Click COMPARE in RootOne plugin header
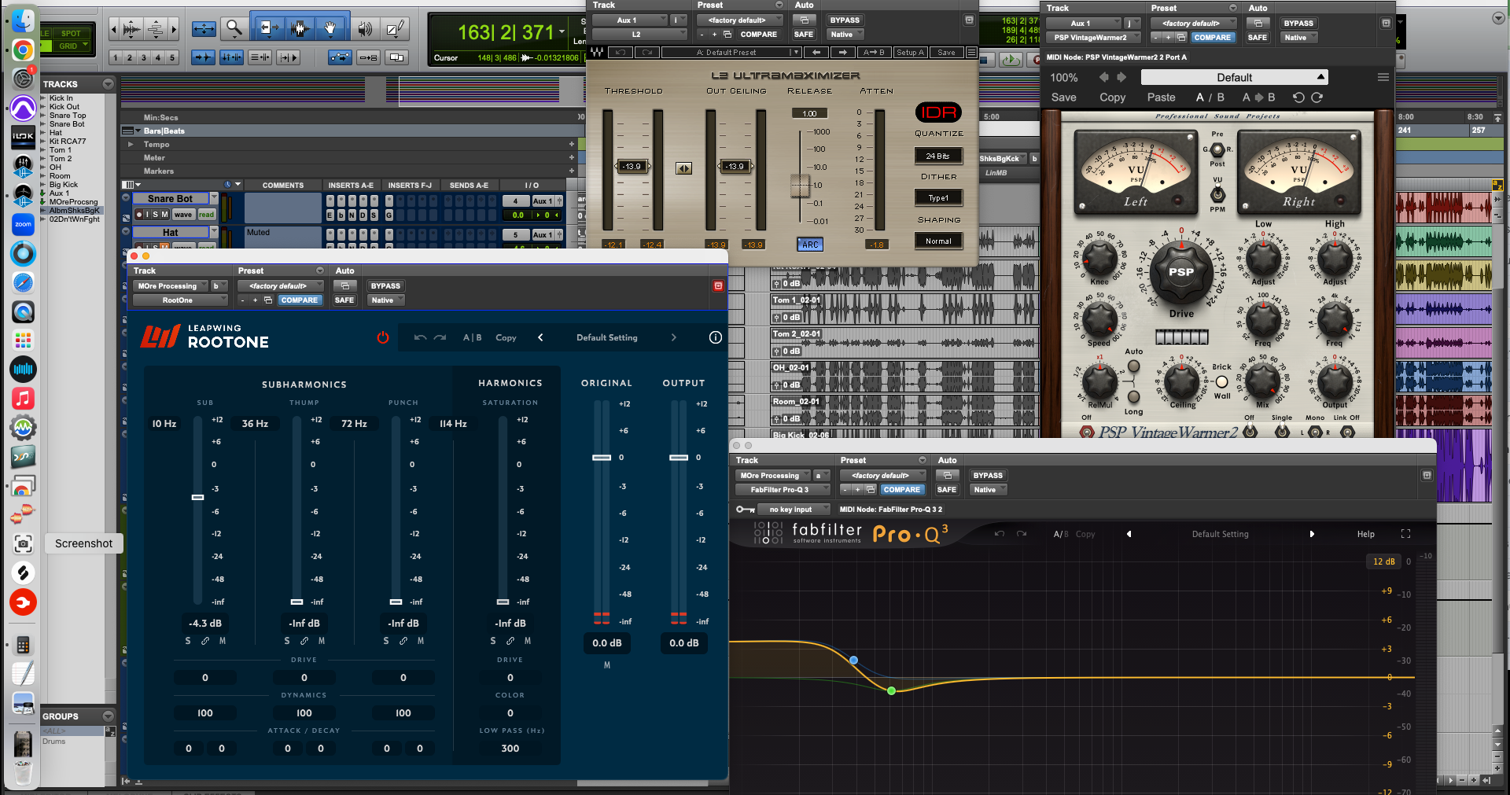 [300, 300]
